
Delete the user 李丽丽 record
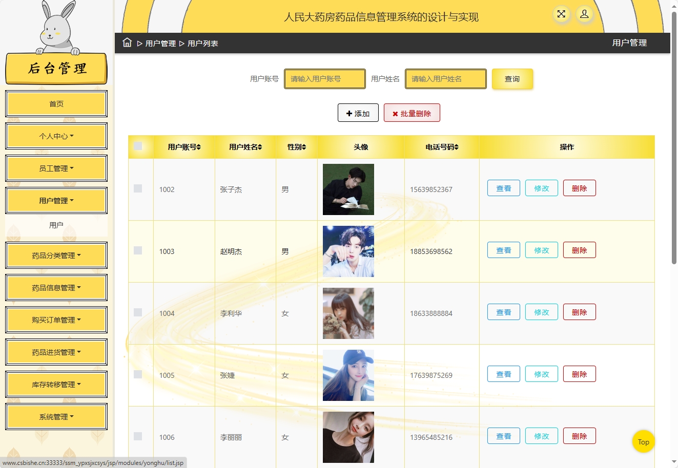tap(580, 436)
